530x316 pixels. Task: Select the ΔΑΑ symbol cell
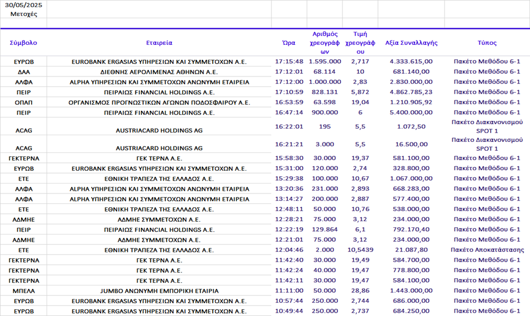[24, 72]
